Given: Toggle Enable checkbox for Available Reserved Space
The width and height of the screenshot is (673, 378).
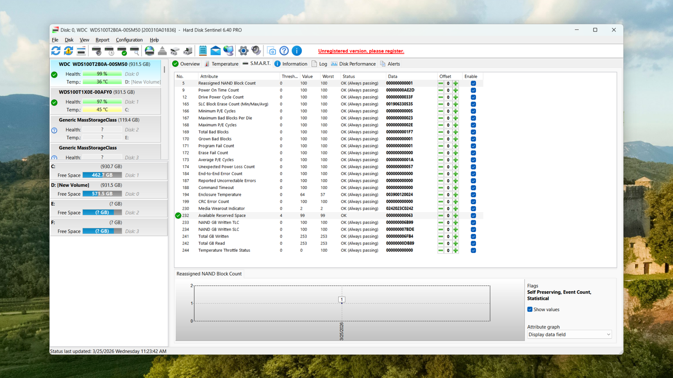Looking at the screenshot, I should pos(473,215).
